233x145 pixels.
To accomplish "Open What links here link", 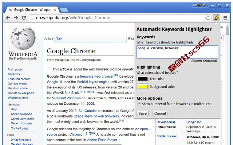I will 21,140.
